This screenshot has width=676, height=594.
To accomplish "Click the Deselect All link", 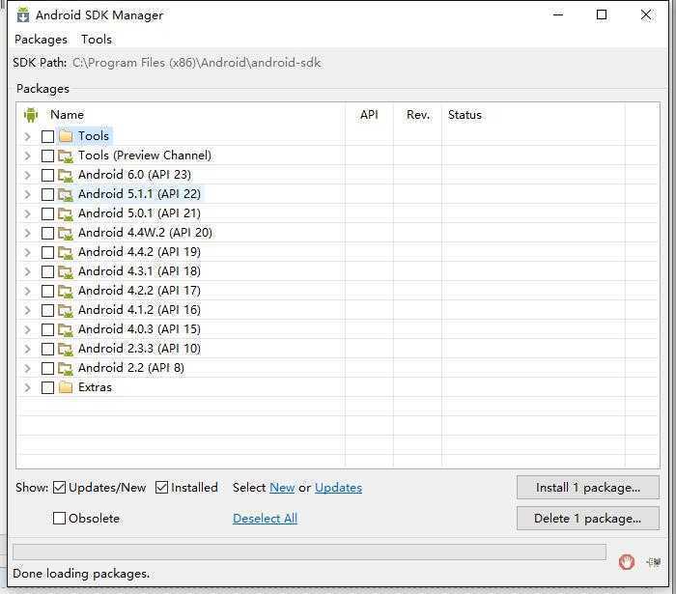I will 265,518.
